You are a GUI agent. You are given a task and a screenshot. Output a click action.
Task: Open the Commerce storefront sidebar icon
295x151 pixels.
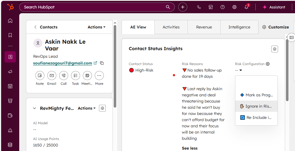[x=10, y=101]
